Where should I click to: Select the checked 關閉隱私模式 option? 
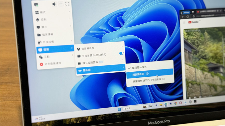(x=149, y=67)
